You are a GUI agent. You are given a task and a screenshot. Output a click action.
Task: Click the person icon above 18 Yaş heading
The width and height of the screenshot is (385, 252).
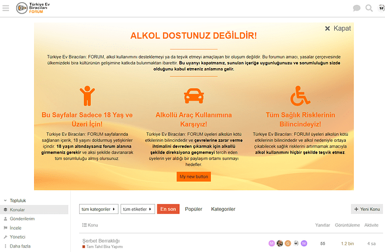click(x=87, y=96)
